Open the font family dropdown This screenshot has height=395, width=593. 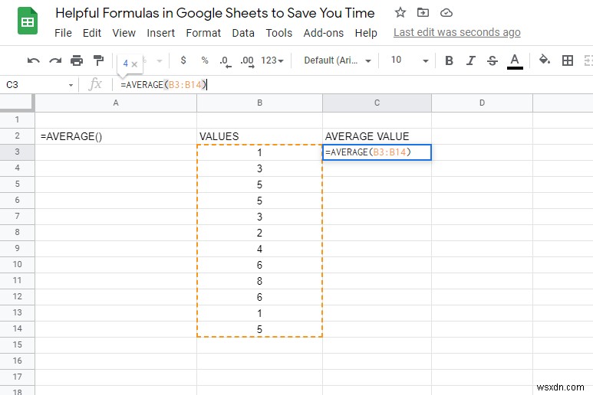point(338,60)
